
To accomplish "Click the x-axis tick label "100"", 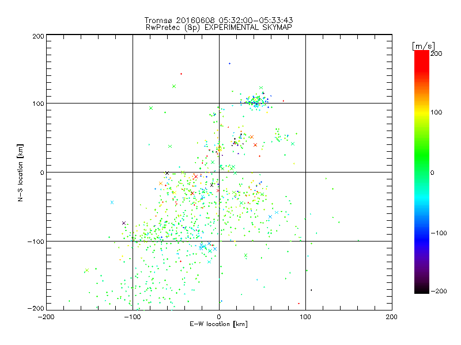I will (x=305, y=317).
